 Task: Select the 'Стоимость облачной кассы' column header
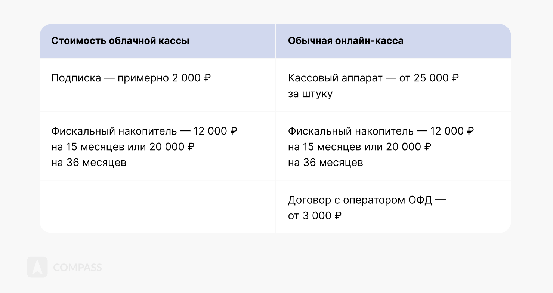(x=120, y=41)
